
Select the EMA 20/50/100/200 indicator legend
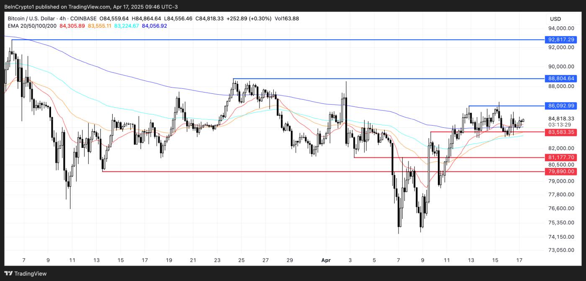tap(33, 26)
